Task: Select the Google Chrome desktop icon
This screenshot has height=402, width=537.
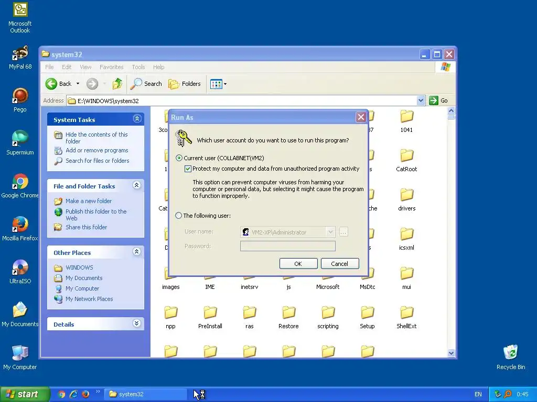Action: pyautogui.click(x=20, y=186)
